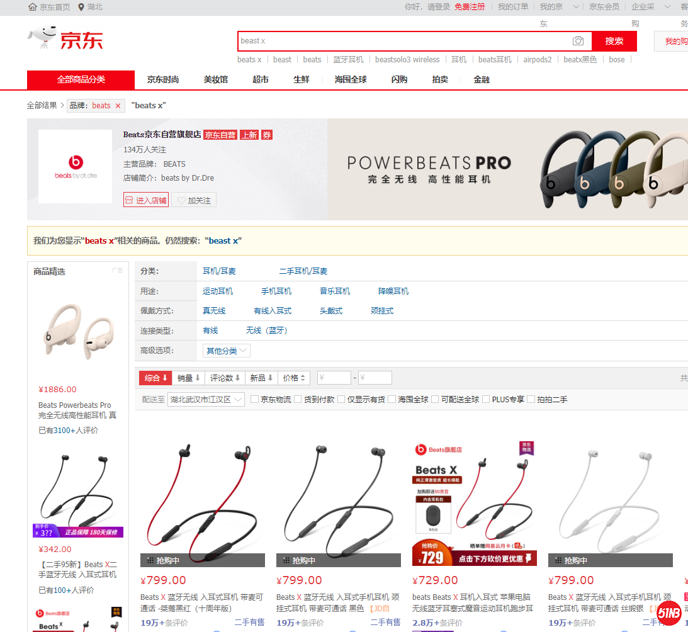Viewport: 688px width, 632px height.
Task: Click the 51NB floating badge icon
Action: click(668, 613)
